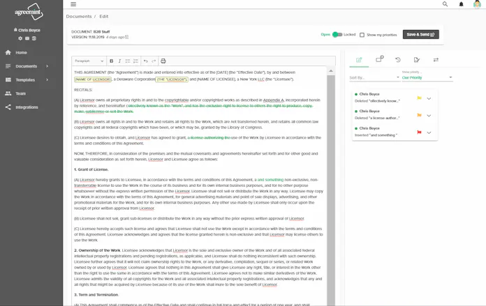Undo the last edit

(x=145, y=61)
